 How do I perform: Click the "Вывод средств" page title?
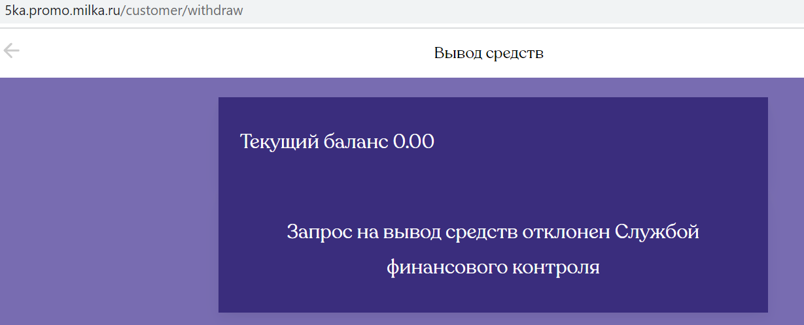pyautogui.click(x=489, y=53)
